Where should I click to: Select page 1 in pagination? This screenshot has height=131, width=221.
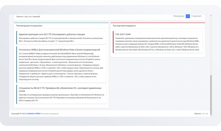(188, 16)
